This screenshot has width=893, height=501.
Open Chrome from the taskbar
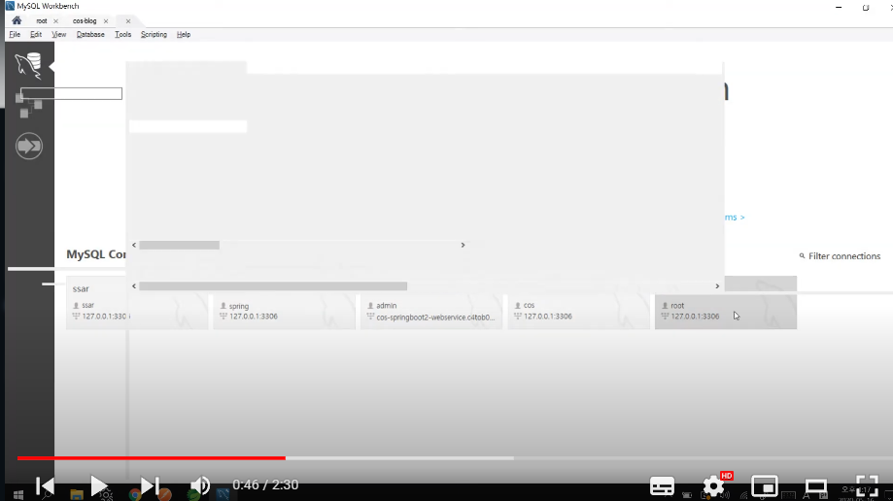pos(134,495)
